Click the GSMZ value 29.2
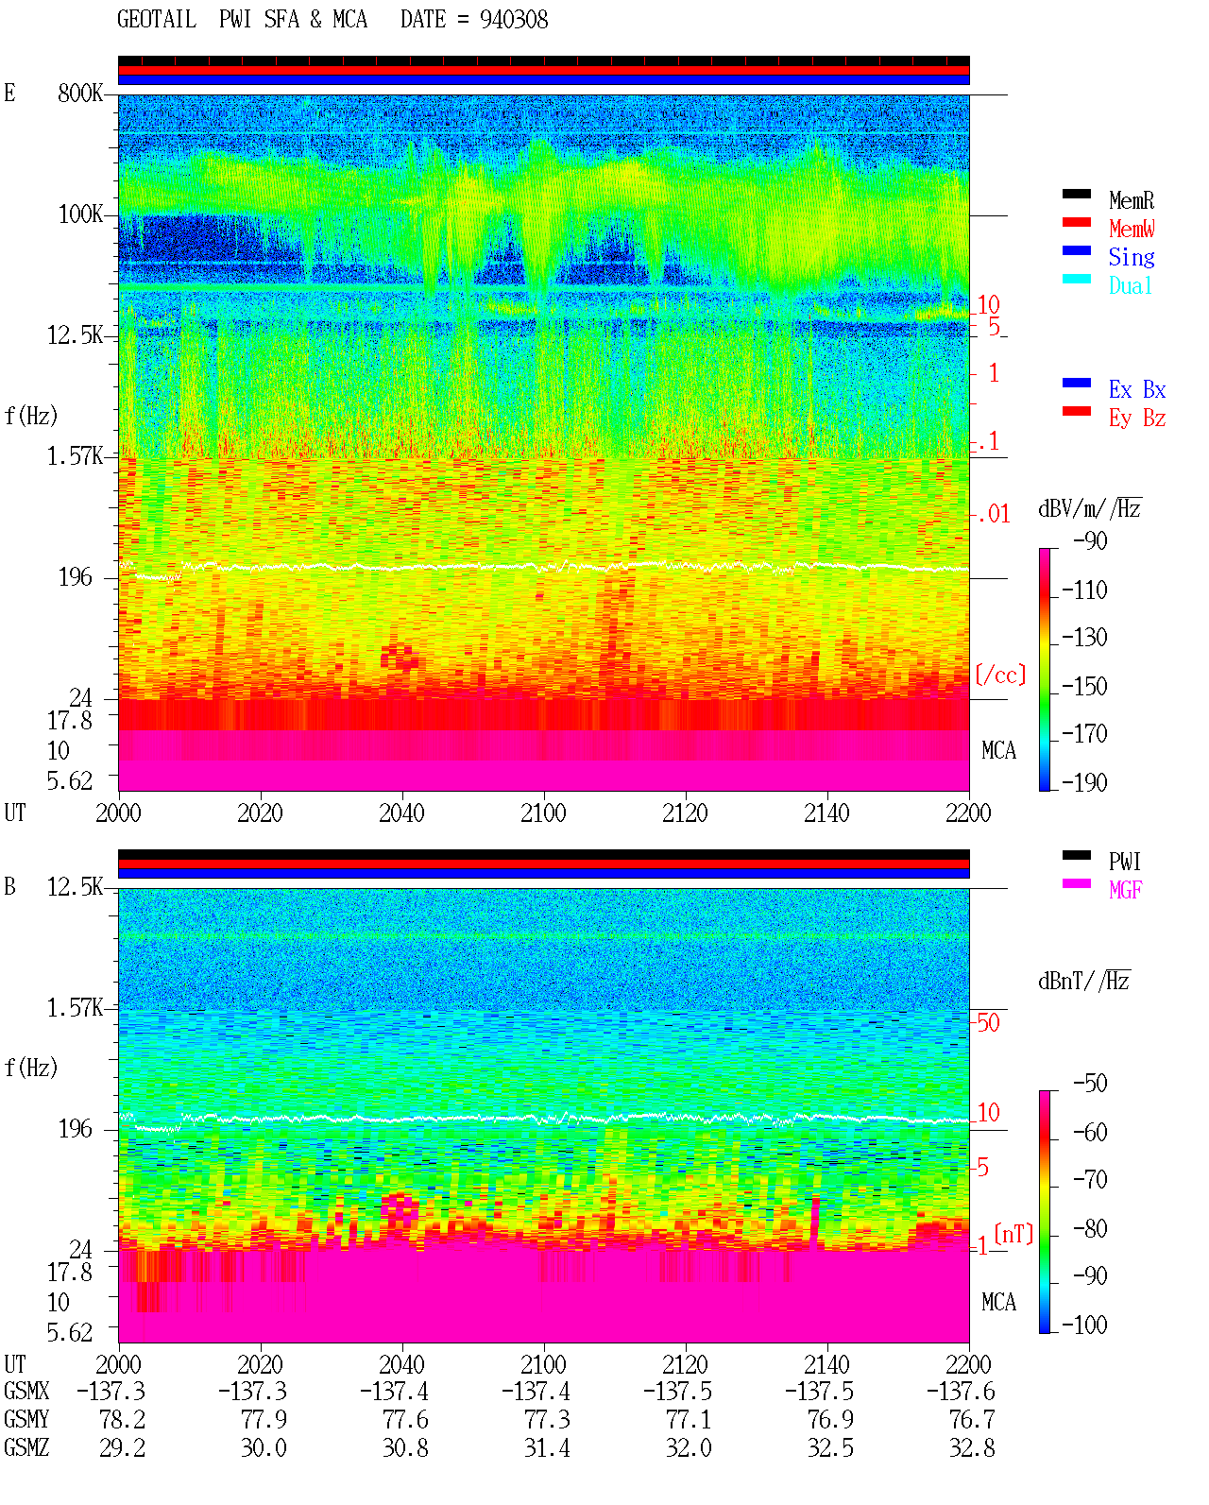The image size is (1209, 1505). pos(123,1448)
